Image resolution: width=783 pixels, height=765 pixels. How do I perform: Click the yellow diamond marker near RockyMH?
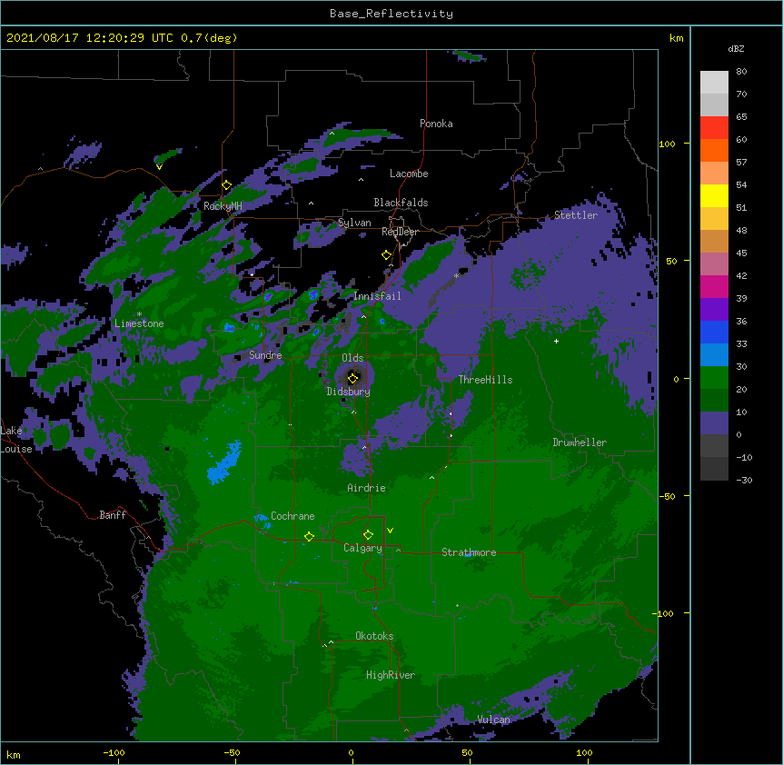226,185
